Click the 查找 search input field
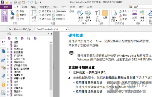Screen dimensions: 152x97 coord(142,7)
